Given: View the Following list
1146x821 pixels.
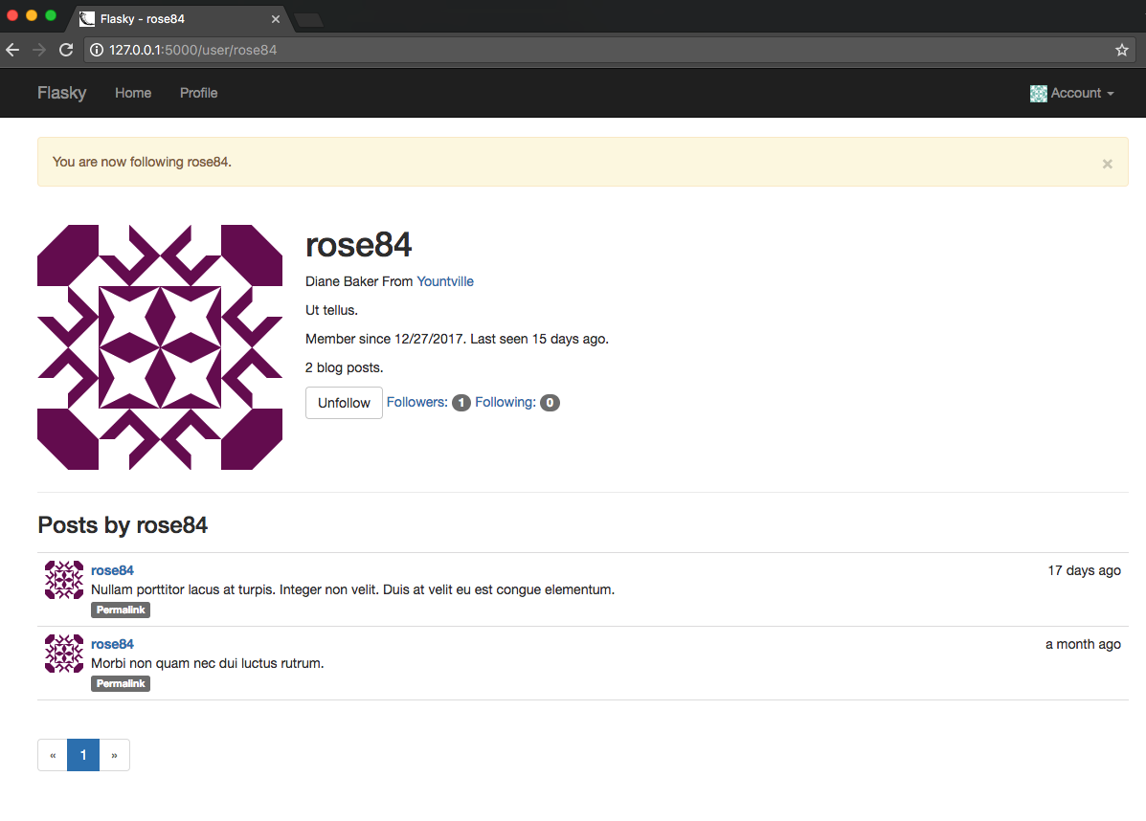Looking at the screenshot, I should tap(506, 403).
